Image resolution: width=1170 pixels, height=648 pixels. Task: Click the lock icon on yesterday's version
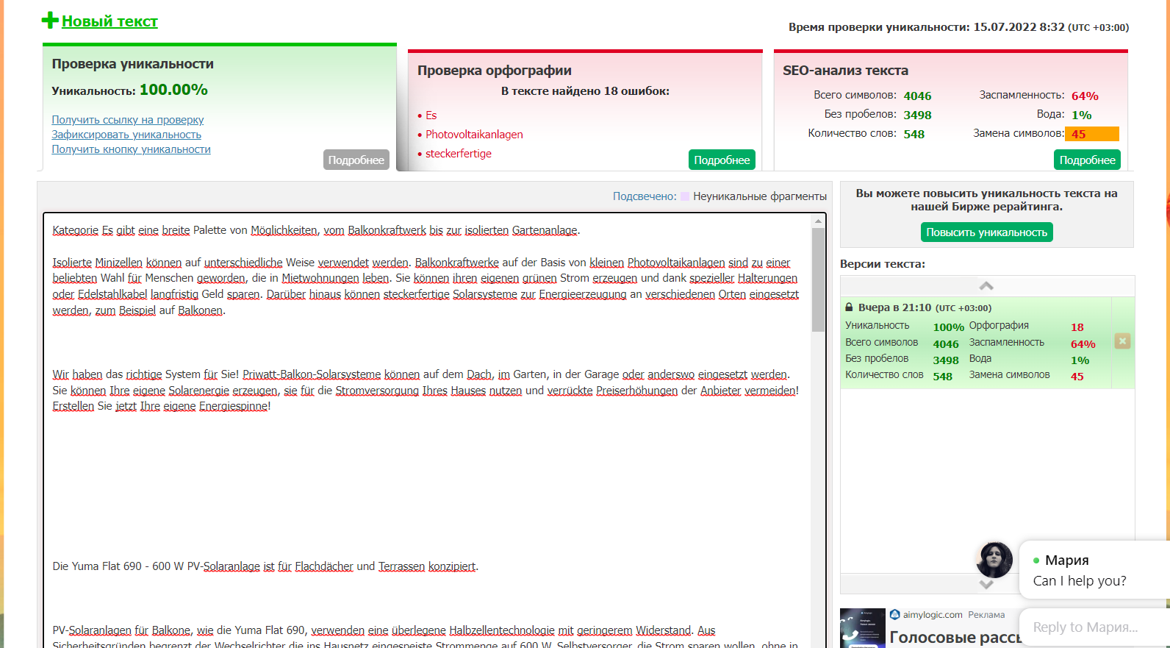[849, 307]
